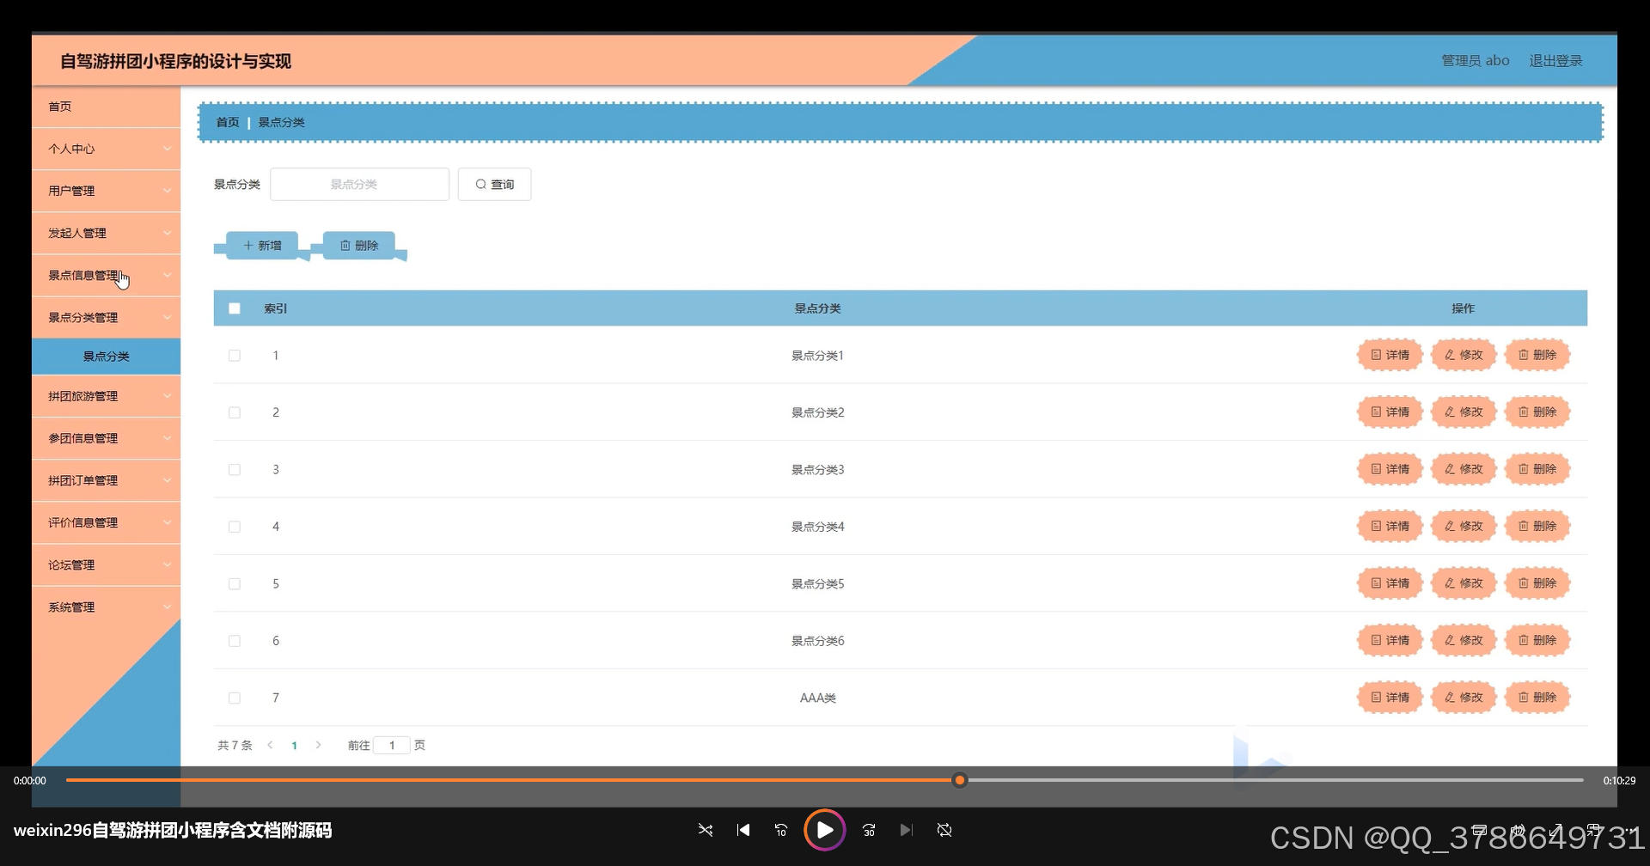Collapse 景点分类管理 sidebar menu
1650x866 pixels.
107,317
